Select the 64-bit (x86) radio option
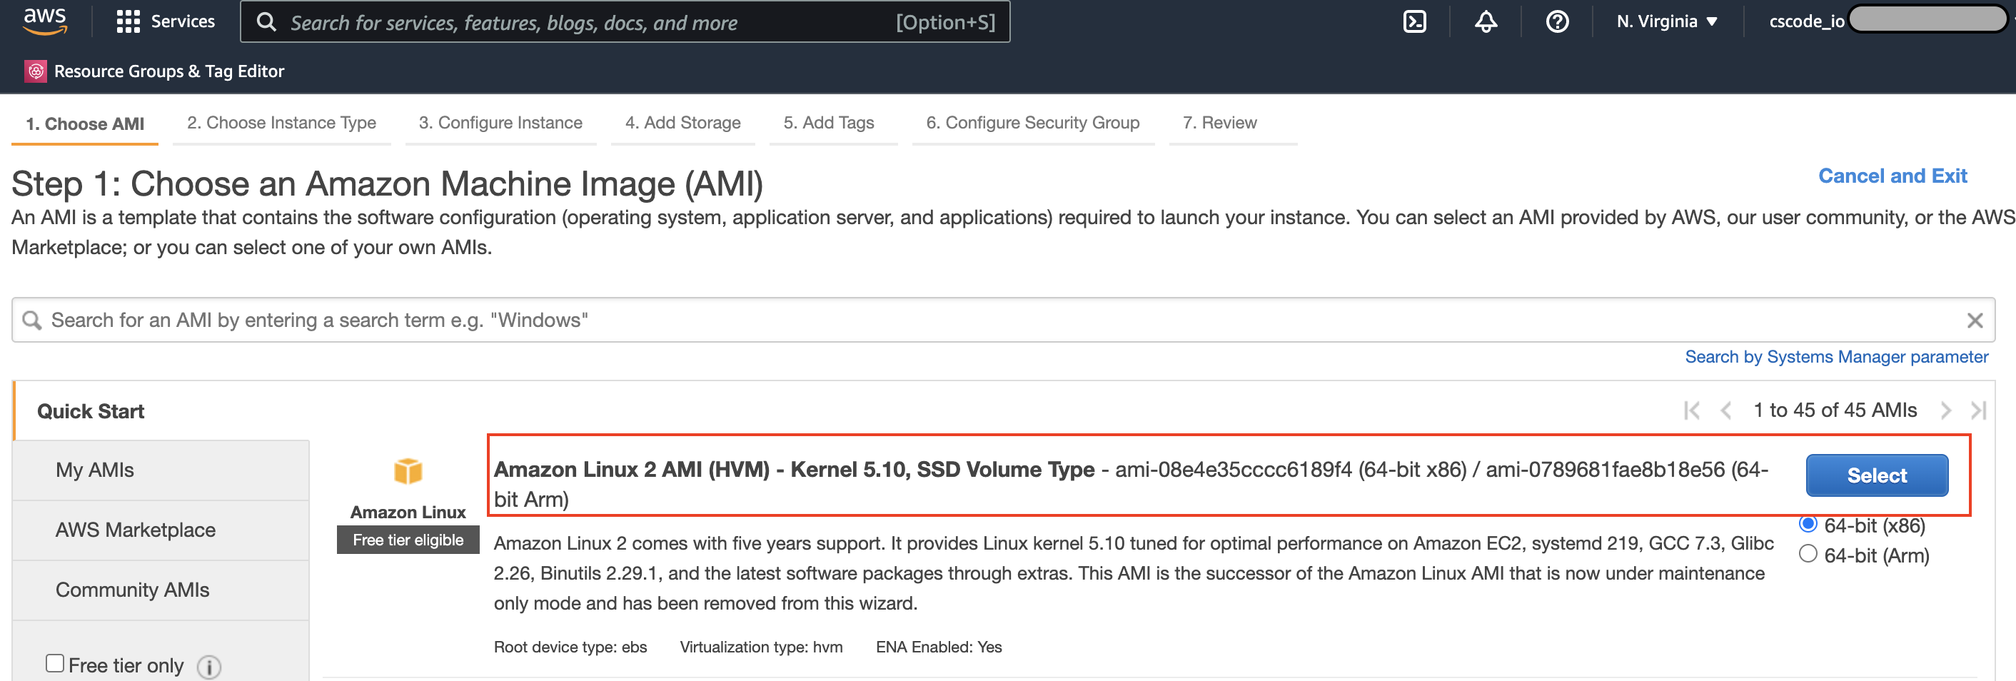This screenshot has height=681, width=2016. [1807, 524]
